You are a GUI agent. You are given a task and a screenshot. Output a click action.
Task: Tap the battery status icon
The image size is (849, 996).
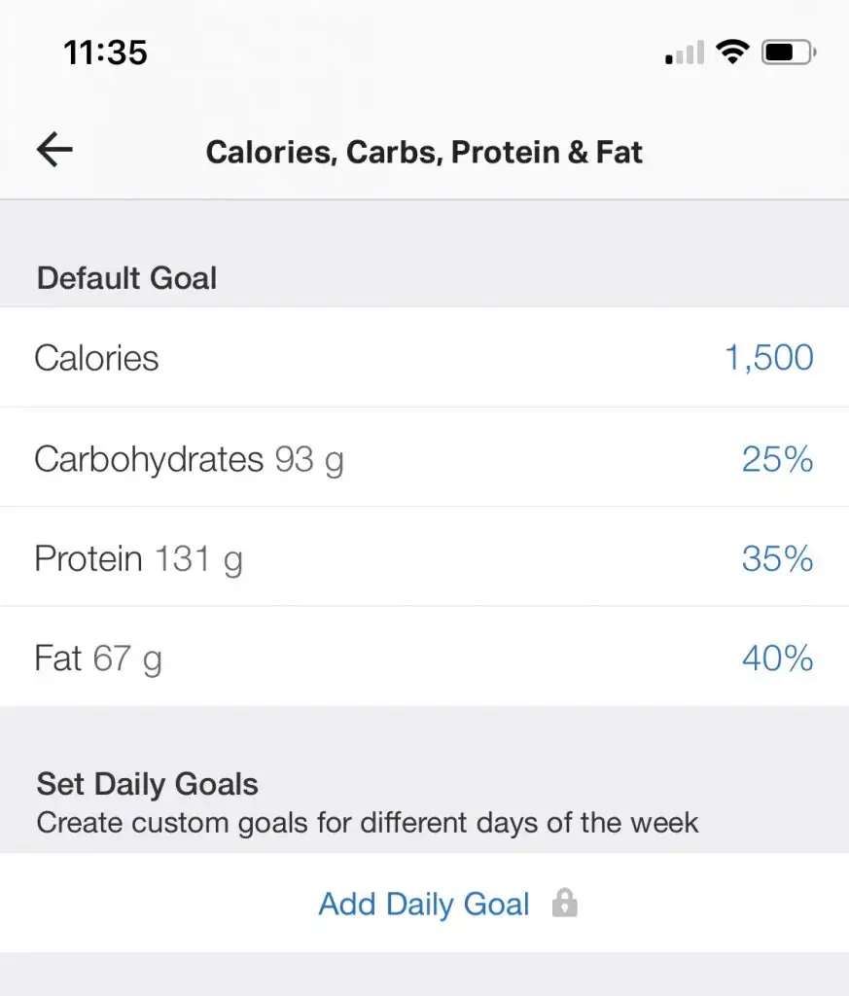pyautogui.click(x=789, y=52)
